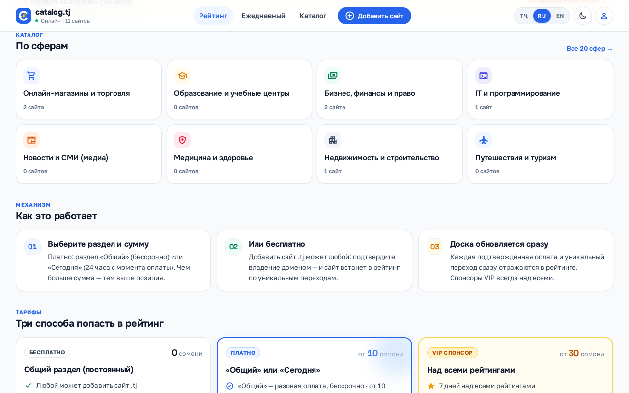Click the graduation cap education icon

182,76
